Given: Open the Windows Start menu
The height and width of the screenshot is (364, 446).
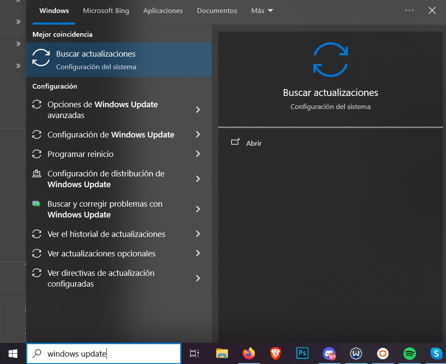Looking at the screenshot, I should pos(13,354).
